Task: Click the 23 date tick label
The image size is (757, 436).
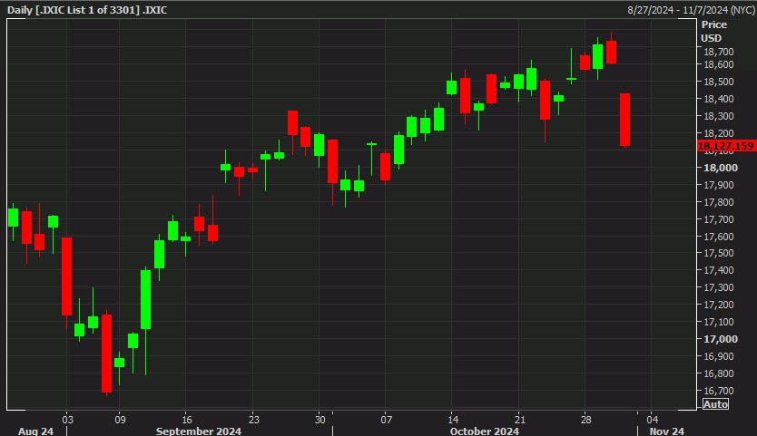Action: pyautogui.click(x=253, y=420)
